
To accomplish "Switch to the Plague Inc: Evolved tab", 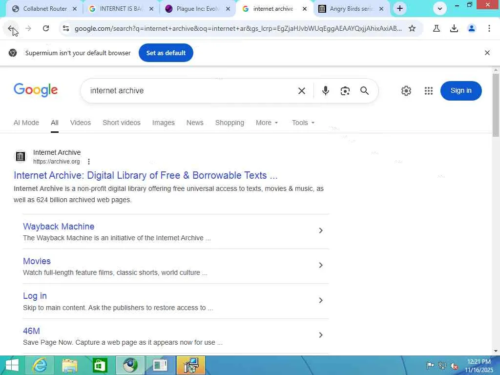I will point(198,9).
